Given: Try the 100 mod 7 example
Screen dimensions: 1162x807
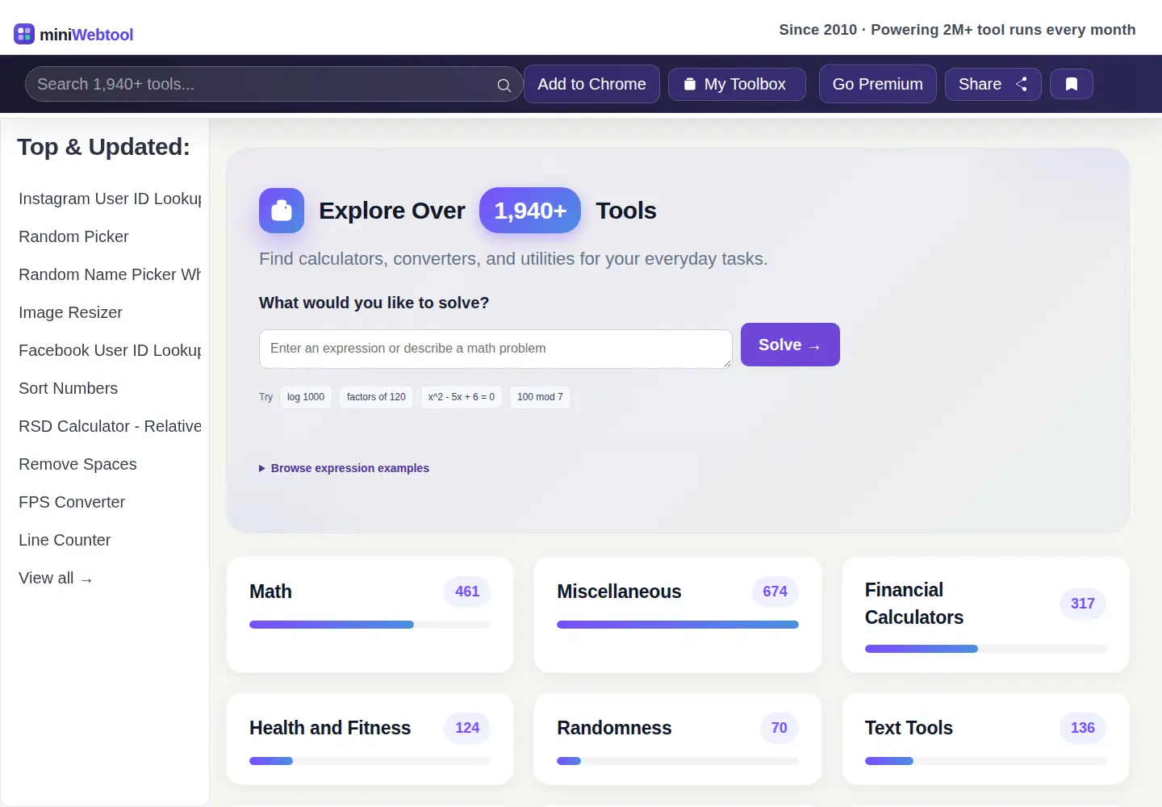Looking at the screenshot, I should coord(540,397).
